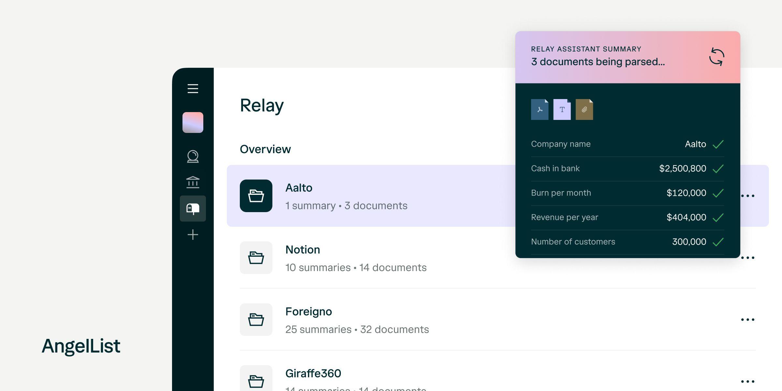782x391 pixels.
Task: Click the Giraffe360 folder icon
Action: (x=256, y=381)
